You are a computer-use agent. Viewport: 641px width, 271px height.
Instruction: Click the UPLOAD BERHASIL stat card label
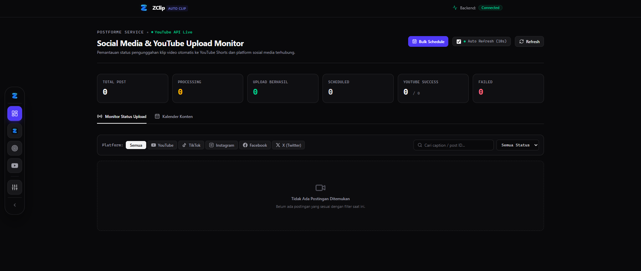(270, 82)
